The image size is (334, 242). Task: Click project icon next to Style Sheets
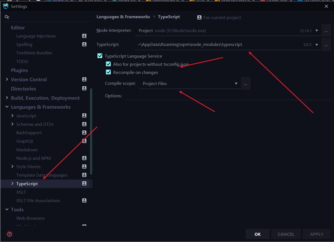(84, 166)
